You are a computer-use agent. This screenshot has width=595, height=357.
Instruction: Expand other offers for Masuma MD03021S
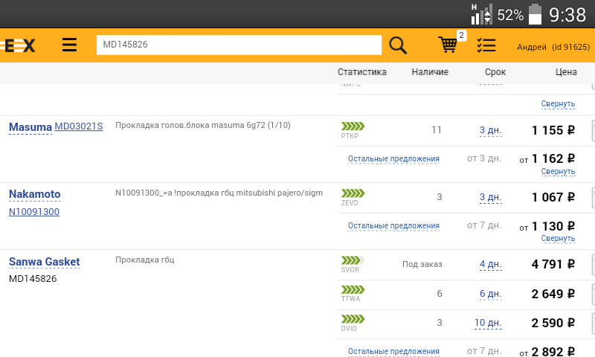click(393, 158)
